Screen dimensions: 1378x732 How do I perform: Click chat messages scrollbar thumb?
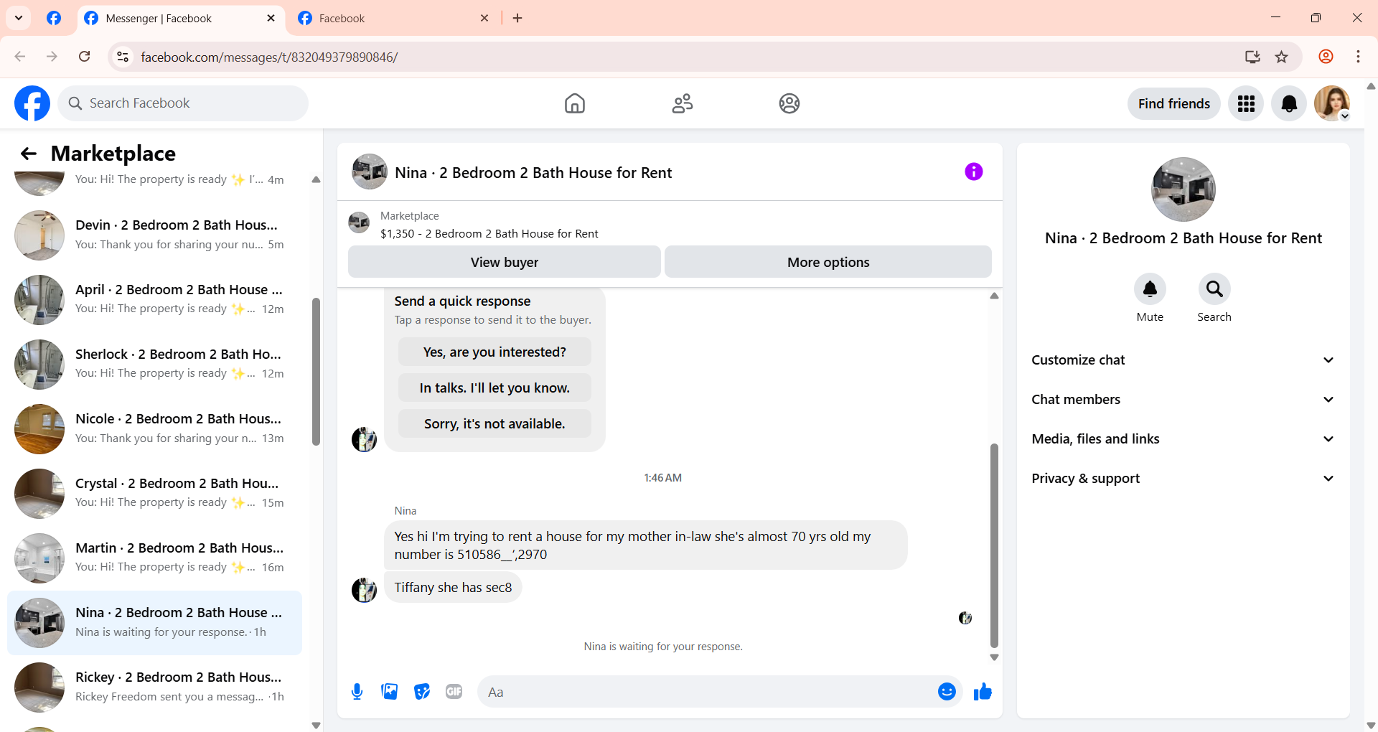point(994,545)
